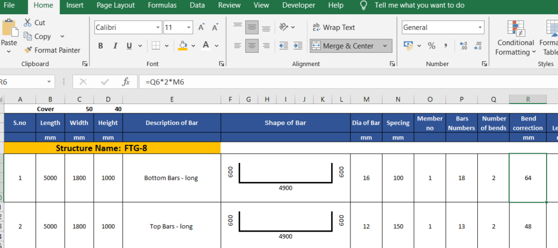Open Font dialog launcher
The image size is (558, 248).
222,64
